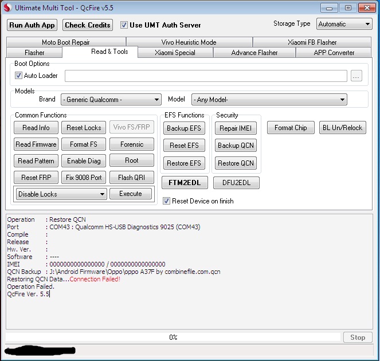Switch to the Flasher tab
The image size is (380, 361).
click(34, 53)
